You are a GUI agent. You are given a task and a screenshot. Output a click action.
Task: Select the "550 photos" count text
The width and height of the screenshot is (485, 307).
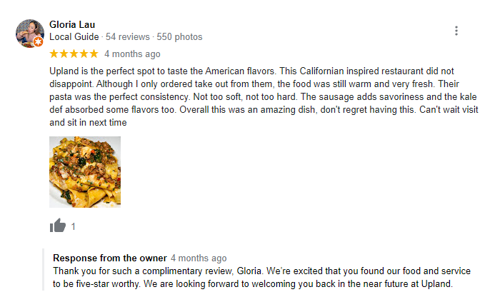click(179, 36)
